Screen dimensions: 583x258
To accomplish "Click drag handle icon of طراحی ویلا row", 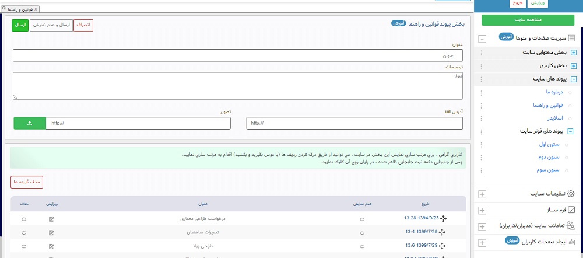I will click(x=441, y=246).
